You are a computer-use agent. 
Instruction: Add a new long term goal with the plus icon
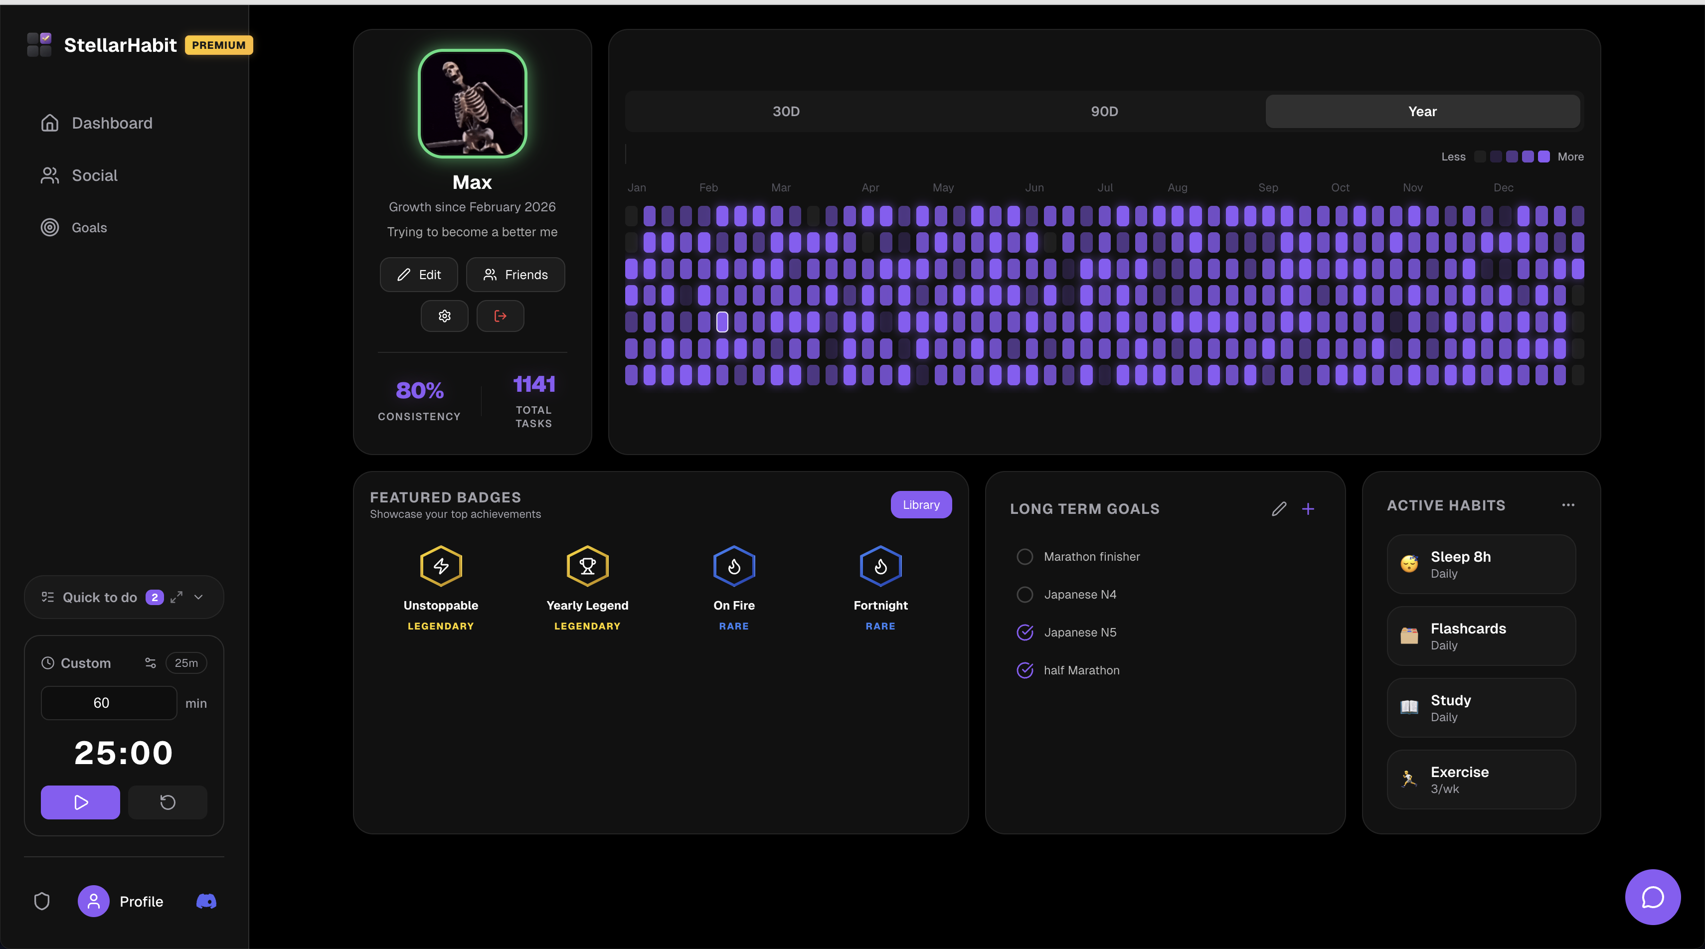[1309, 508]
